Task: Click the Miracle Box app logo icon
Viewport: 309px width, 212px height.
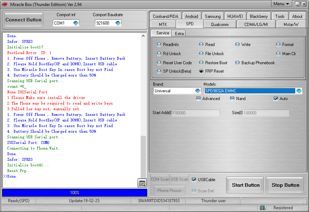Action: coord(5,4)
